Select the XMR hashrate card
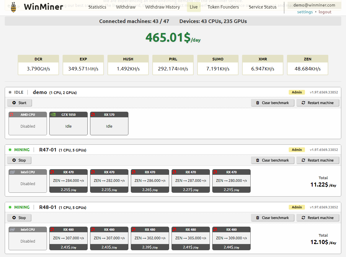 pyautogui.click(x=263, y=65)
